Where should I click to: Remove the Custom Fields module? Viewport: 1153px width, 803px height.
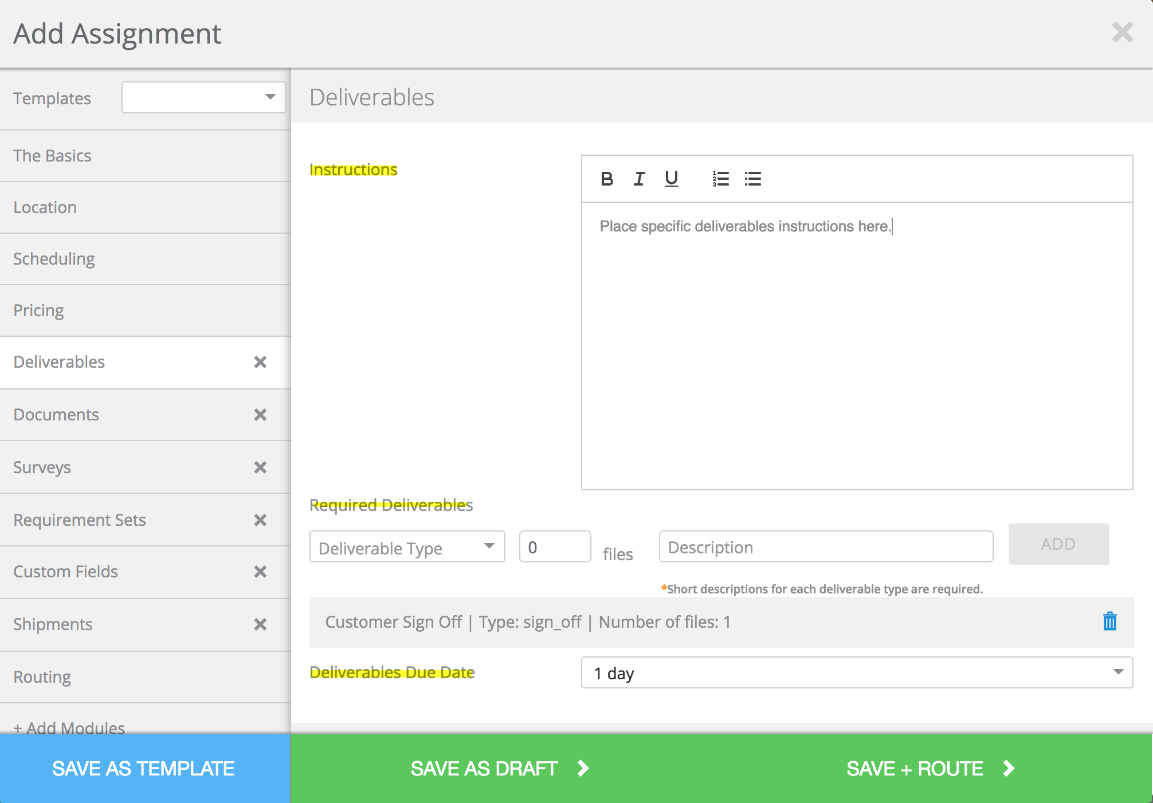click(x=260, y=572)
